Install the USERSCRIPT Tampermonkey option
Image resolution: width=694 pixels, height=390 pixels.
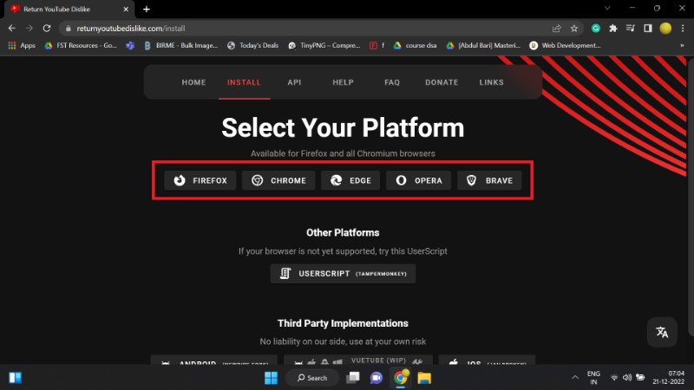343,274
